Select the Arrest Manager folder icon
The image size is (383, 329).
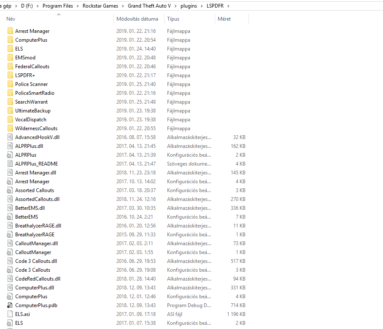tap(10, 31)
